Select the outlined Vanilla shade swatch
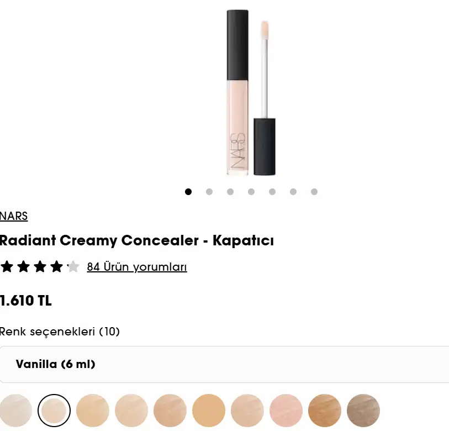 [54, 411]
